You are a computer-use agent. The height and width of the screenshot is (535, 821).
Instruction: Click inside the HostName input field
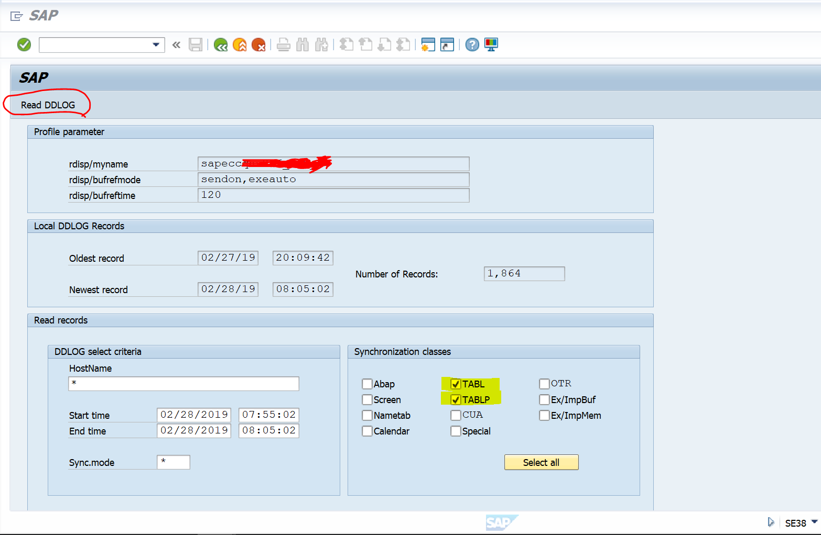click(183, 383)
